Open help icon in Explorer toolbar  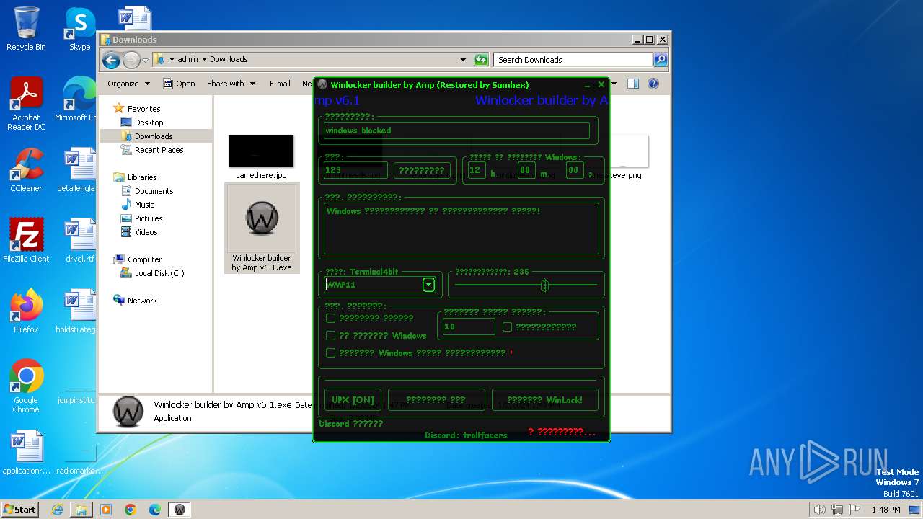[653, 84]
